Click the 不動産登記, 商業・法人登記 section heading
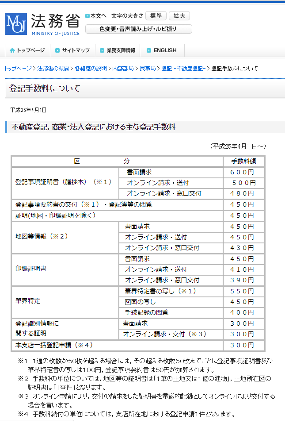 click(x=93, y=127)
